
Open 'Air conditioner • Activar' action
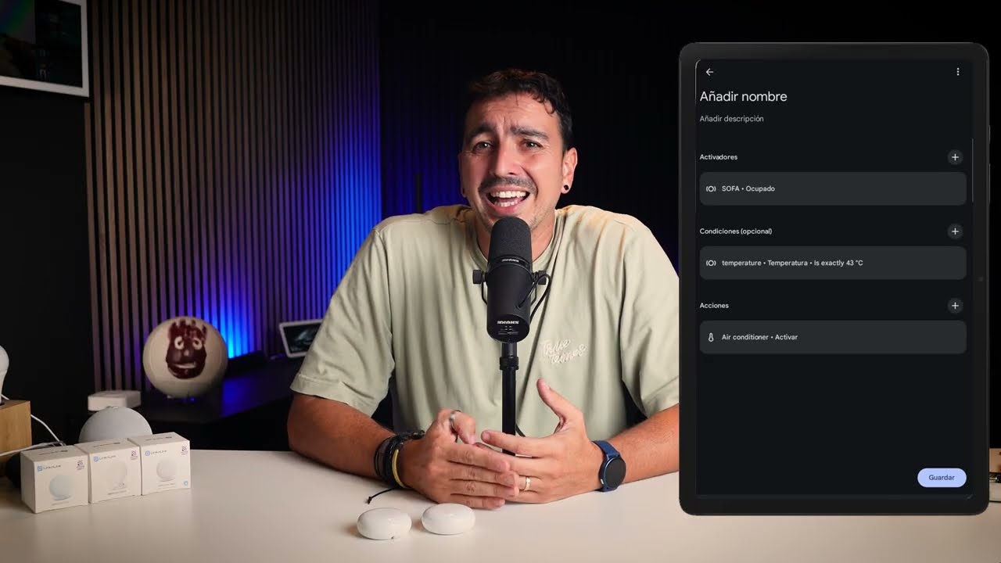click(x=832, y=337)
